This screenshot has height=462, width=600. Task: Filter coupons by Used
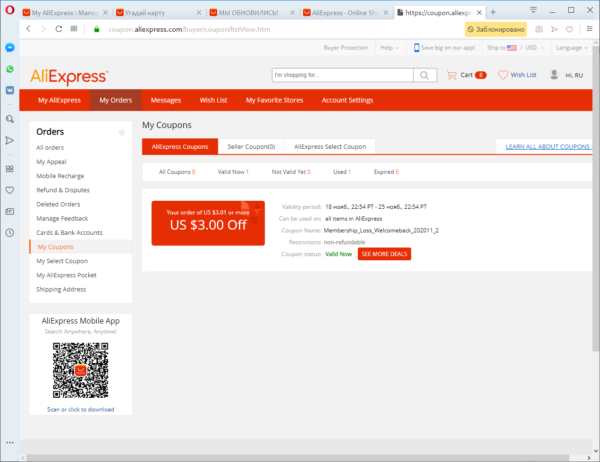[342, 172]
